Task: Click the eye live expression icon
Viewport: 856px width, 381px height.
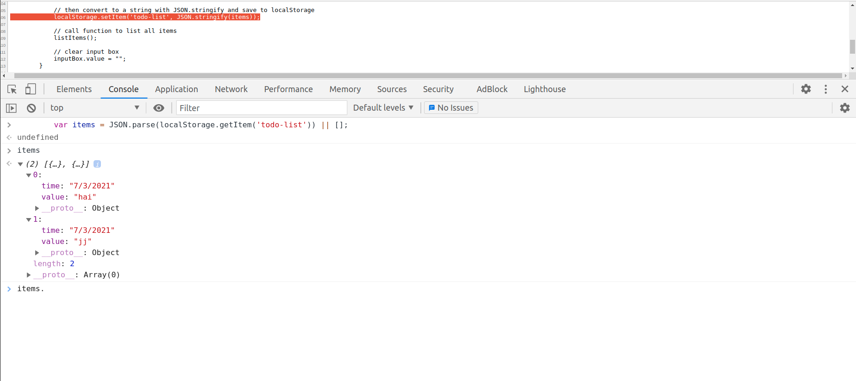Action: click(159, 108)
